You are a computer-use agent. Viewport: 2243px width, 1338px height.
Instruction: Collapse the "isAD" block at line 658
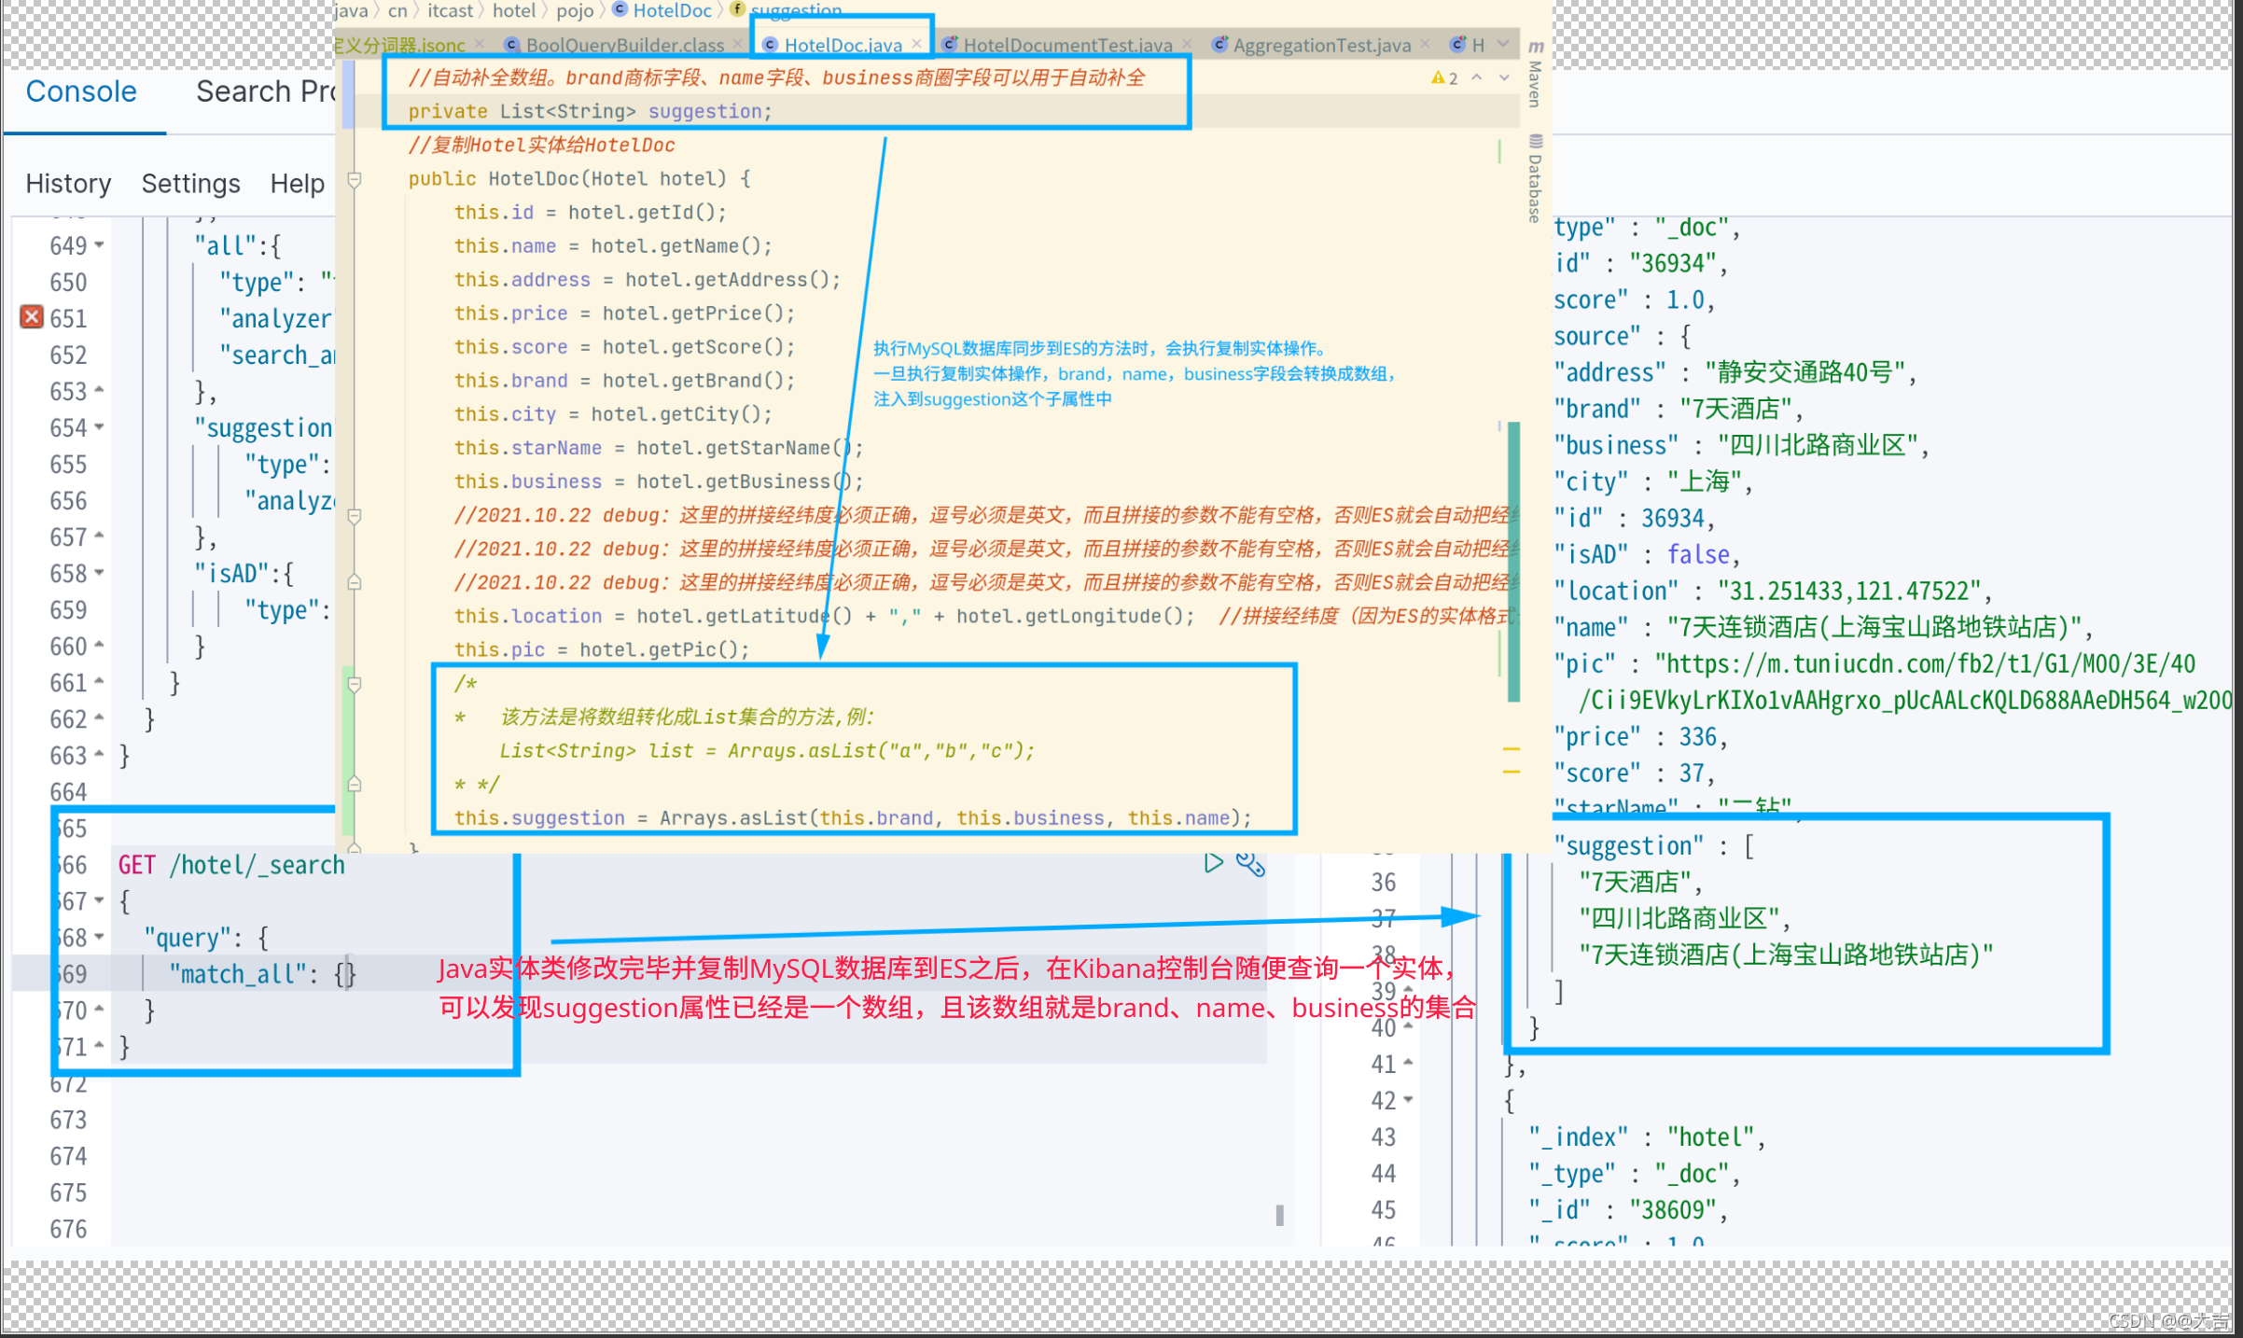pyautogui.click(x=99, y=573)
